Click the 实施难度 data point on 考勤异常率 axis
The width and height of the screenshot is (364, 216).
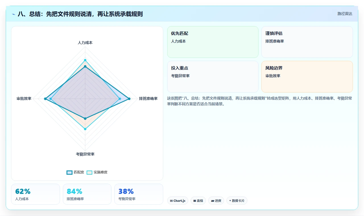[85, 129]
